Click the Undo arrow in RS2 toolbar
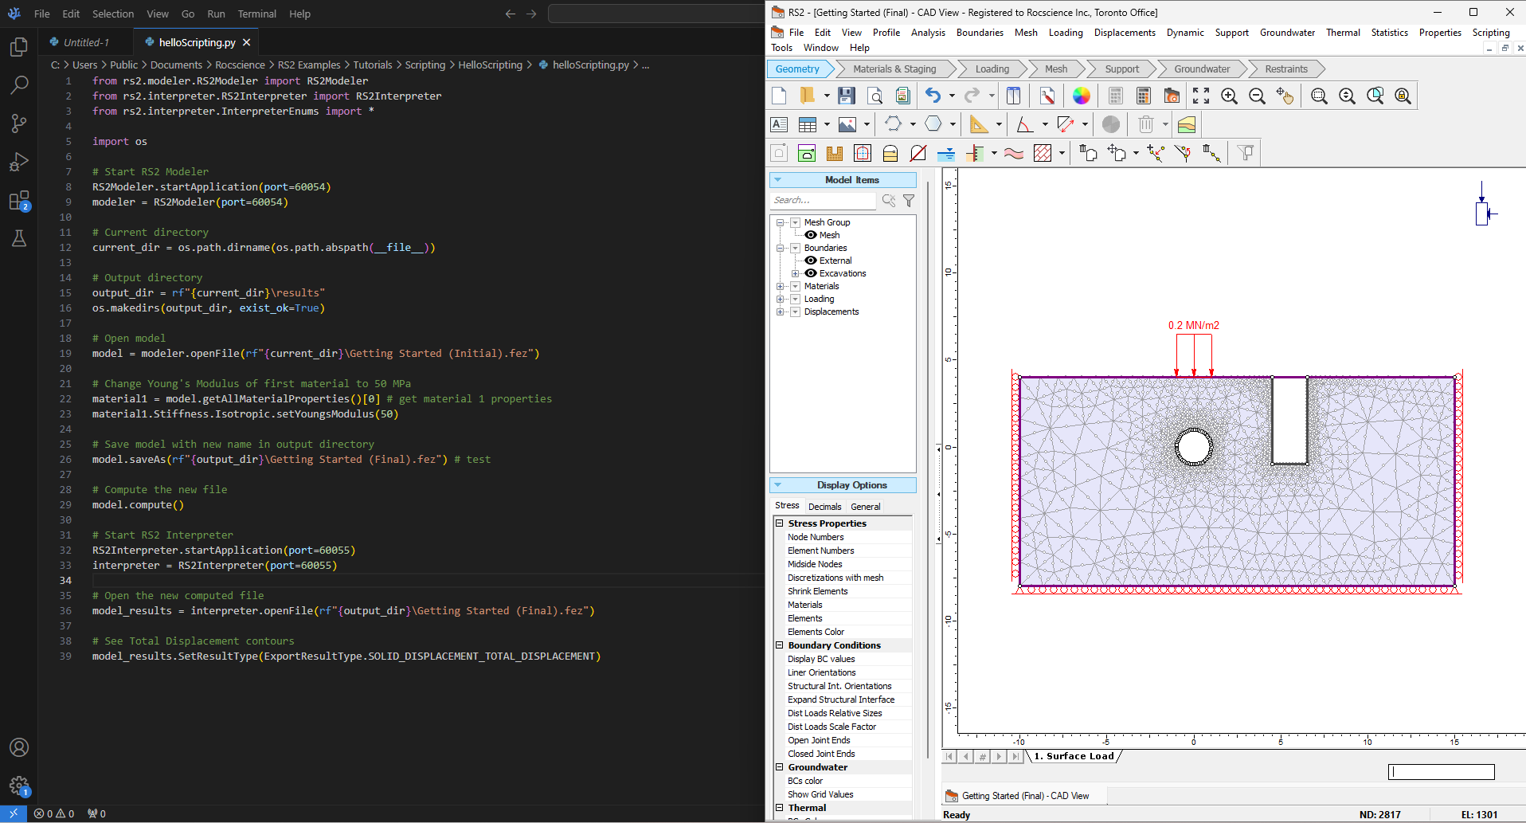This screenshot has width=1526, height=823. click(x=933, y=96)
